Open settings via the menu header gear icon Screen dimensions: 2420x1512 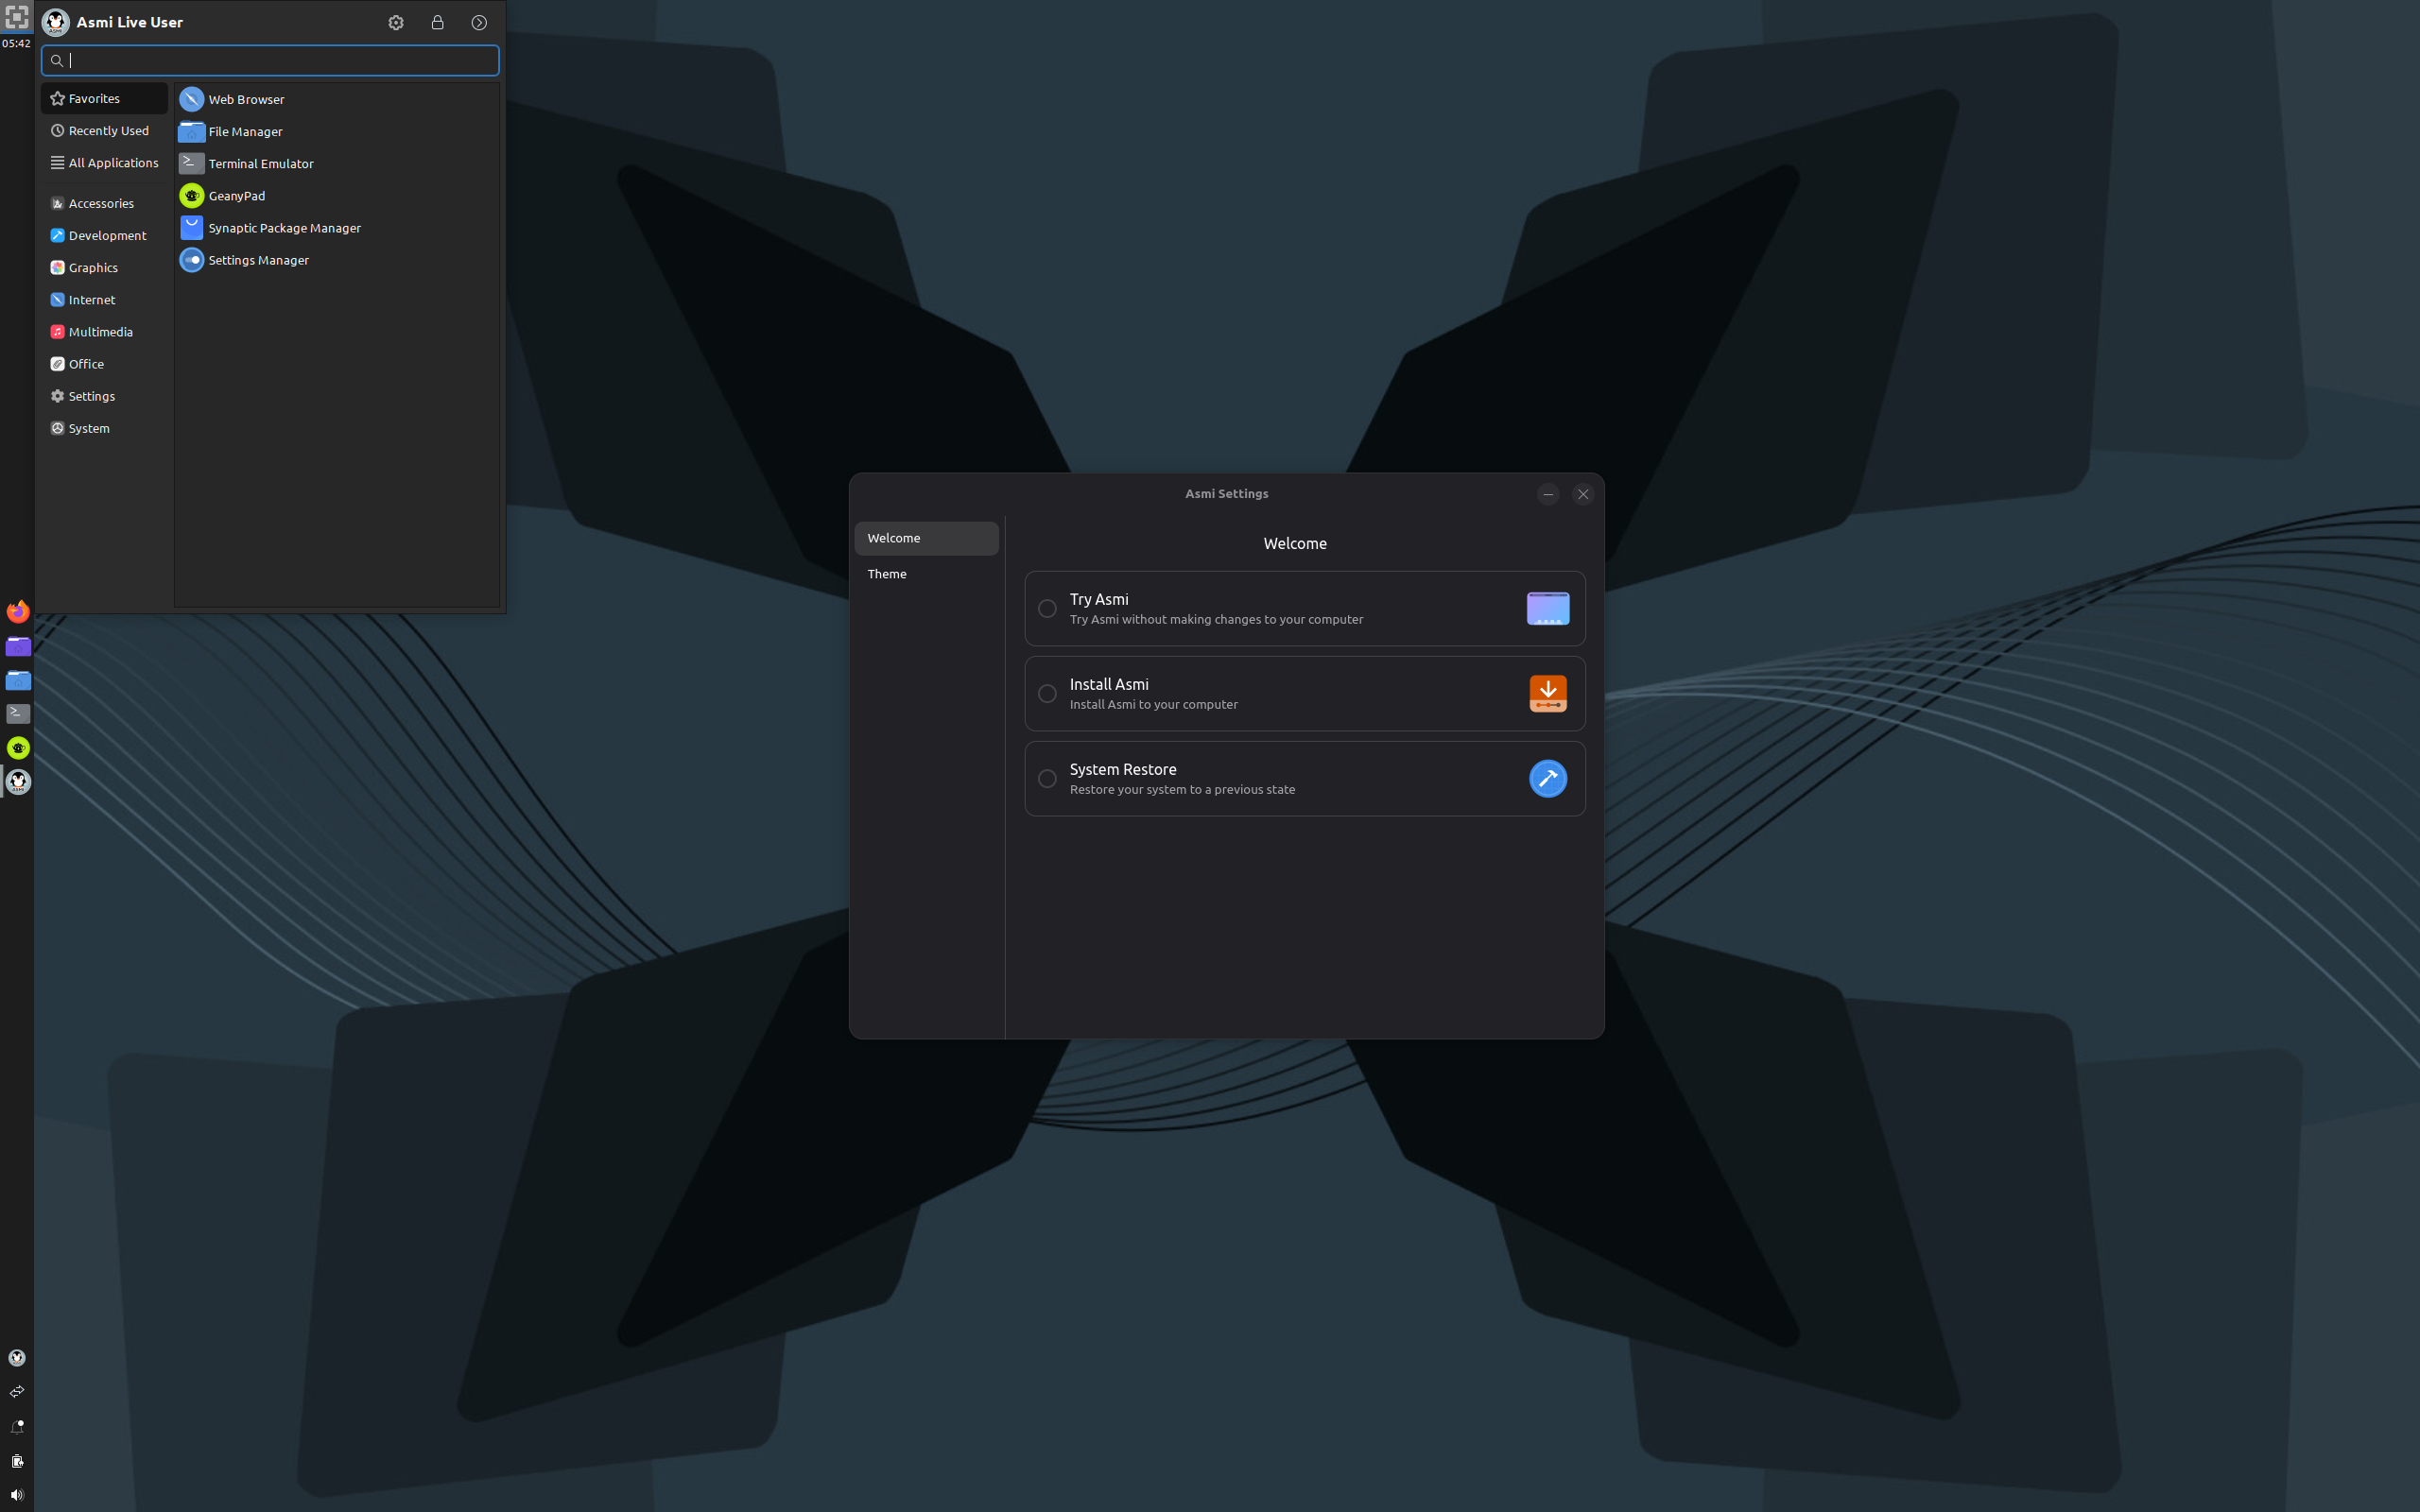[x=396, y=22]
